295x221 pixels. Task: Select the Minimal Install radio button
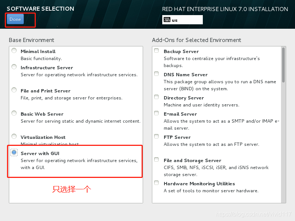pyautogui.click(x=14, y=50)
